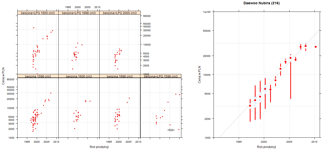Screen dimensions: 327x151
Task: Click the "<NA>" label in the scatter panel
Action: [x=171, y=130]
